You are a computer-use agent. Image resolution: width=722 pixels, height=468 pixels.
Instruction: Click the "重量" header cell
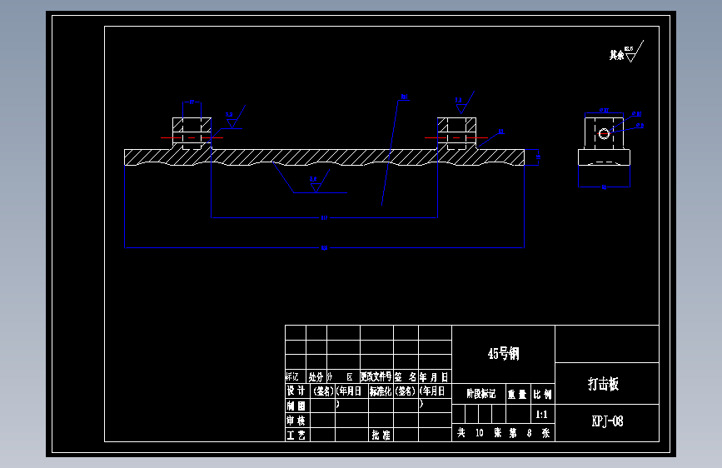click(x=517, y=394)
